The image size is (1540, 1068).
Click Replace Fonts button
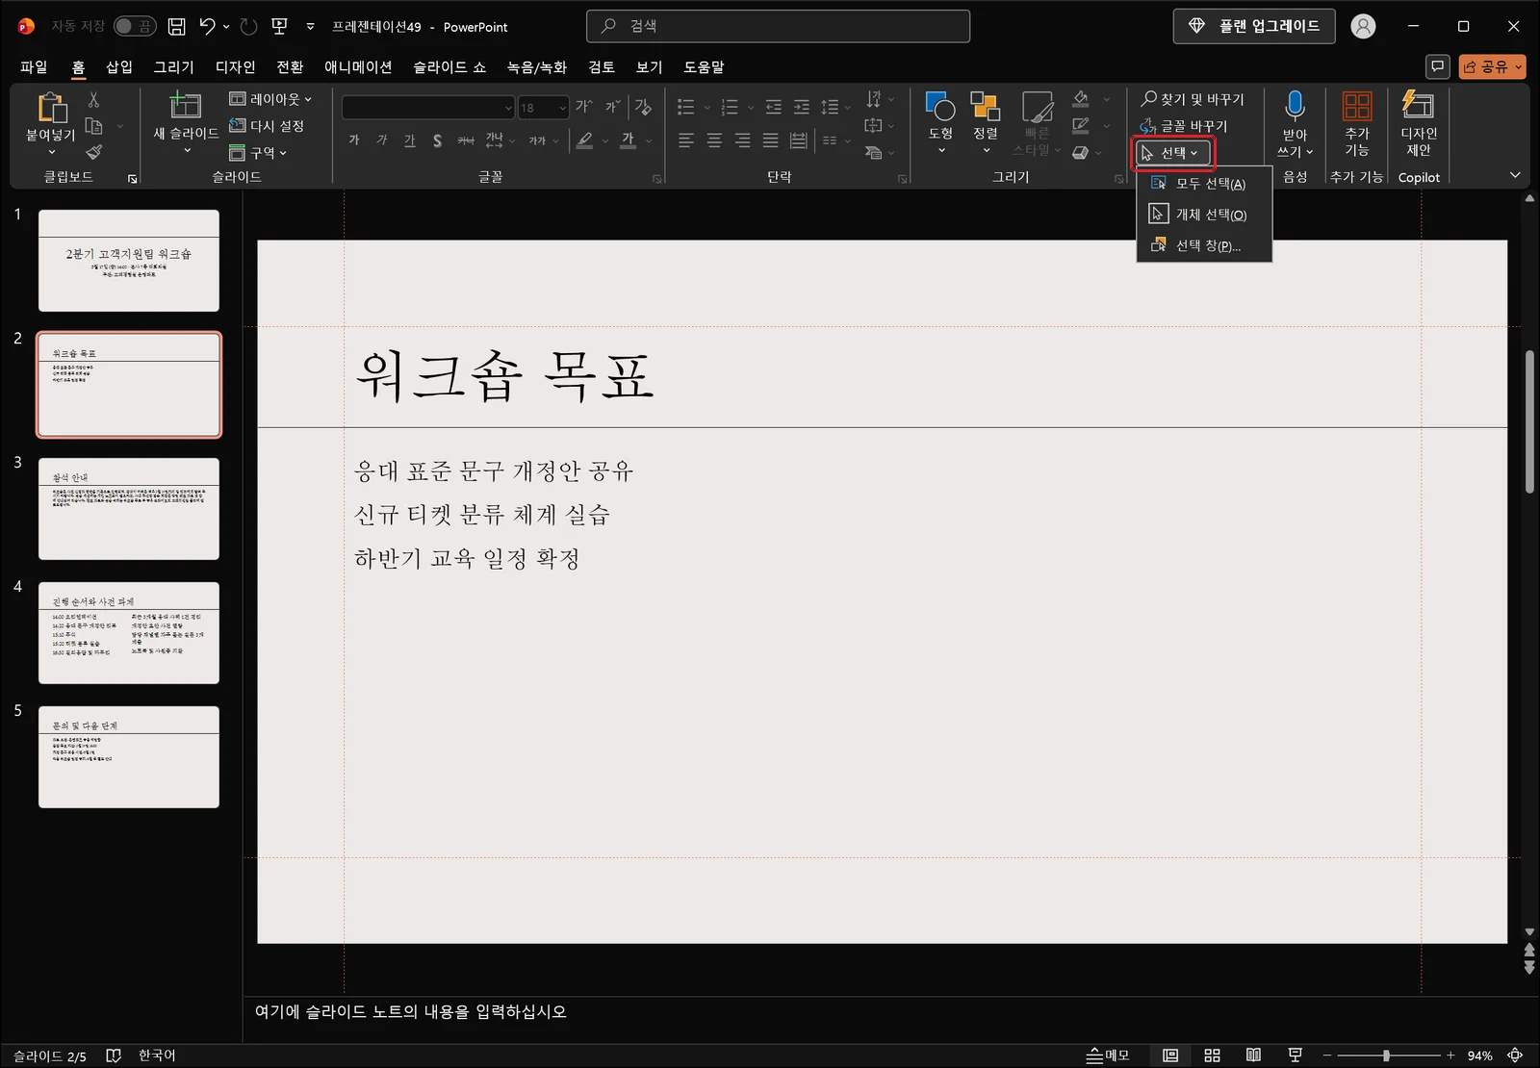[x=1184, y=126]
